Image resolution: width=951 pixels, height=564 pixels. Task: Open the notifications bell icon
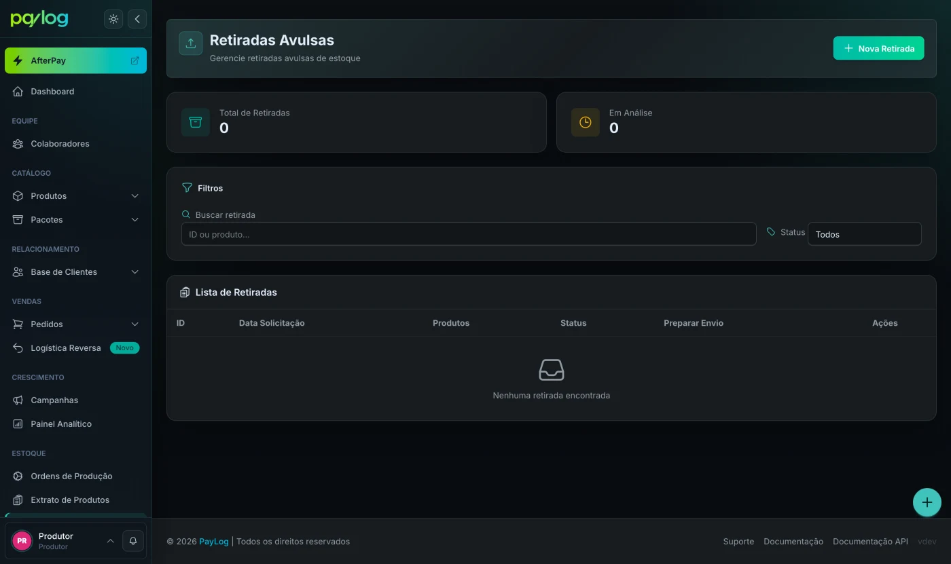tap(133, 541)
